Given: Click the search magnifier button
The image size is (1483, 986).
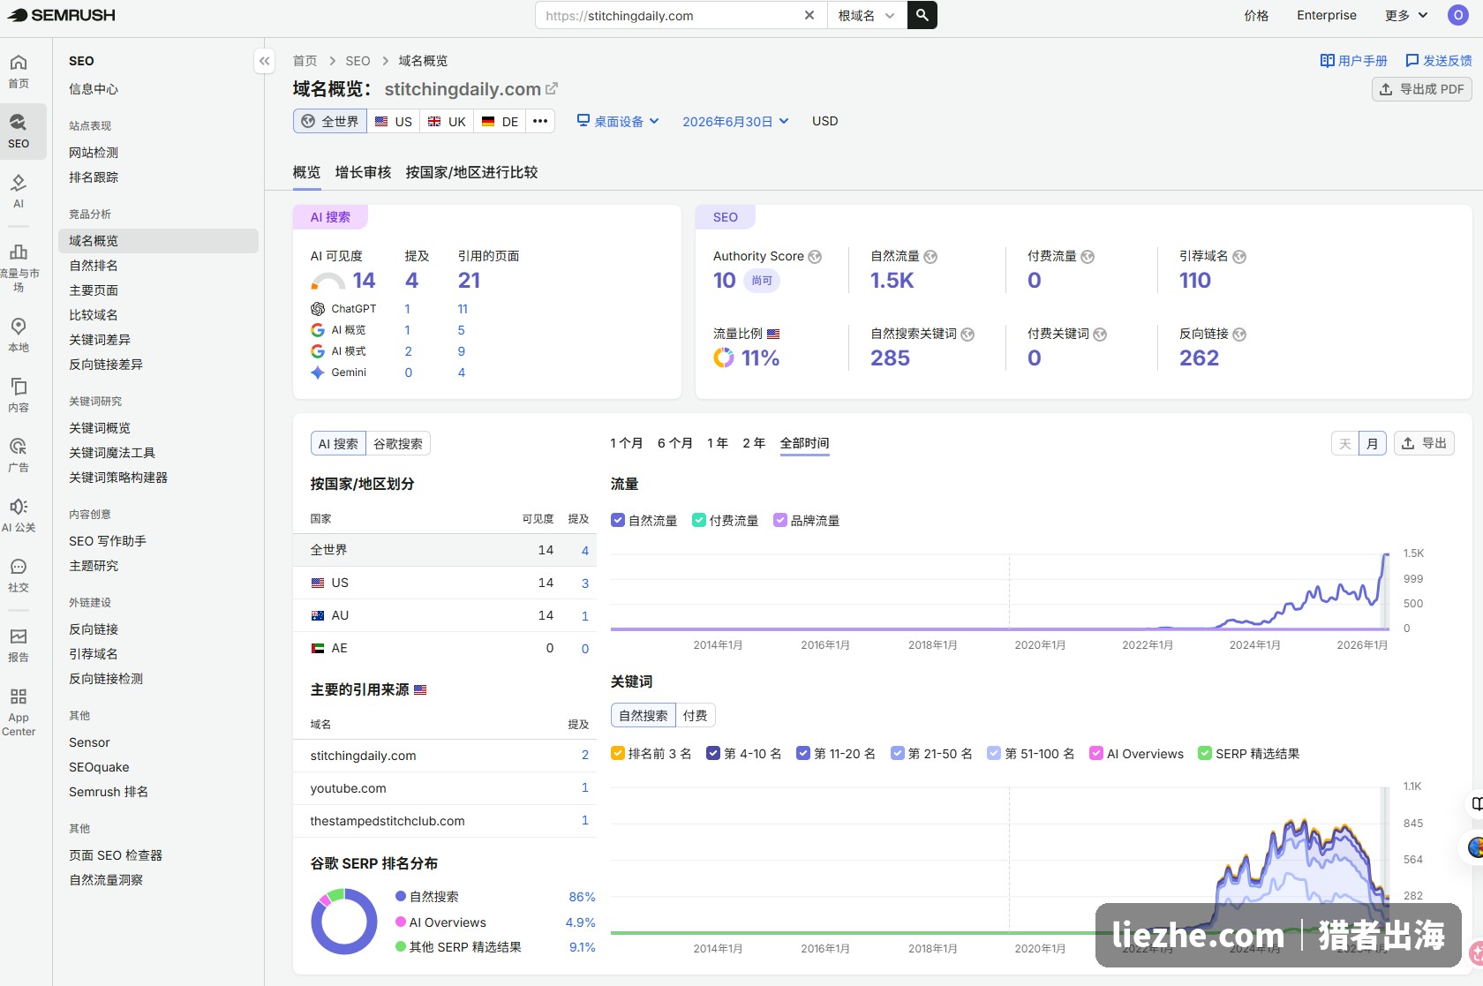Looking at the screenshot, I should click(922, 15).
